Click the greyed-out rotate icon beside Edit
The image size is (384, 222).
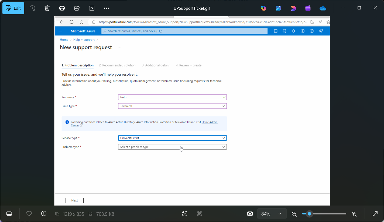(32, 8)
